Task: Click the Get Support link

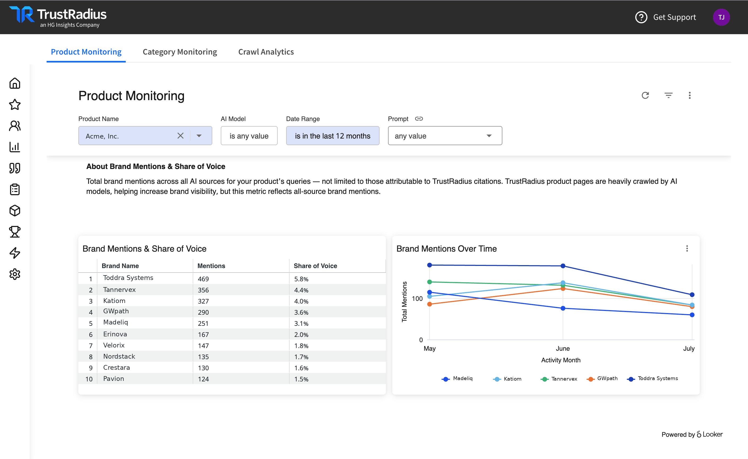Action: (674, 17)
